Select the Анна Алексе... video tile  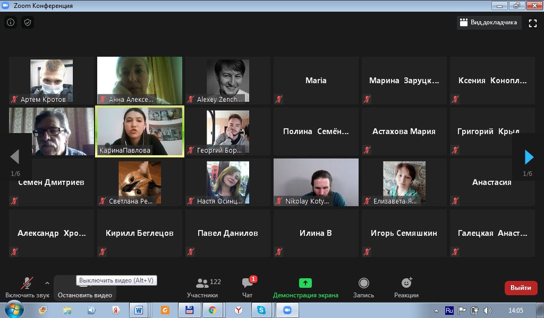[x=140, y=81]
